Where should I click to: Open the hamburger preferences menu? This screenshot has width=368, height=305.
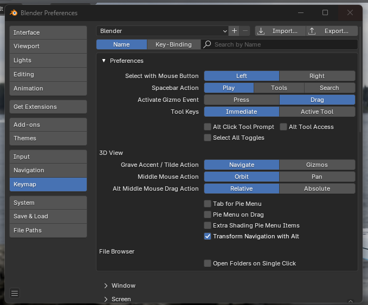click(15, 293)
